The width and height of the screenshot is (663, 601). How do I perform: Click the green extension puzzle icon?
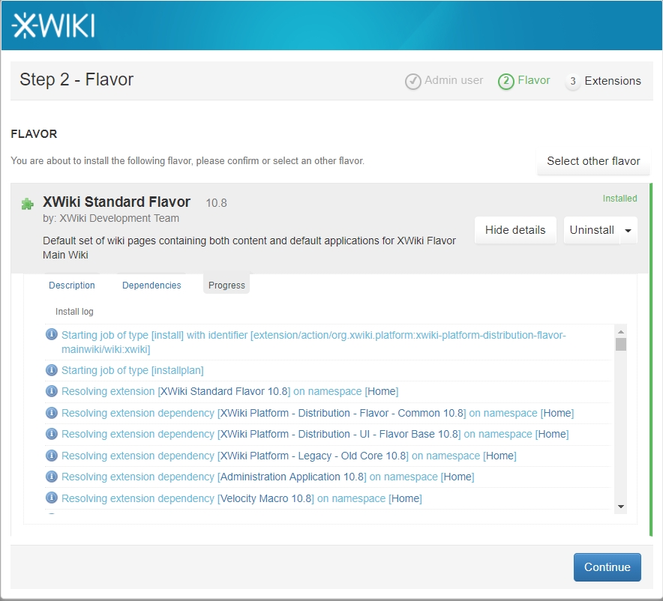(x=28, y=204)
